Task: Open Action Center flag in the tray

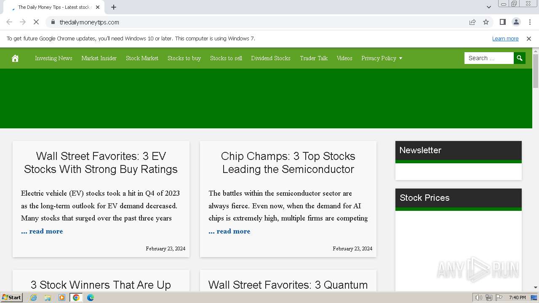Action: point(499,298)
